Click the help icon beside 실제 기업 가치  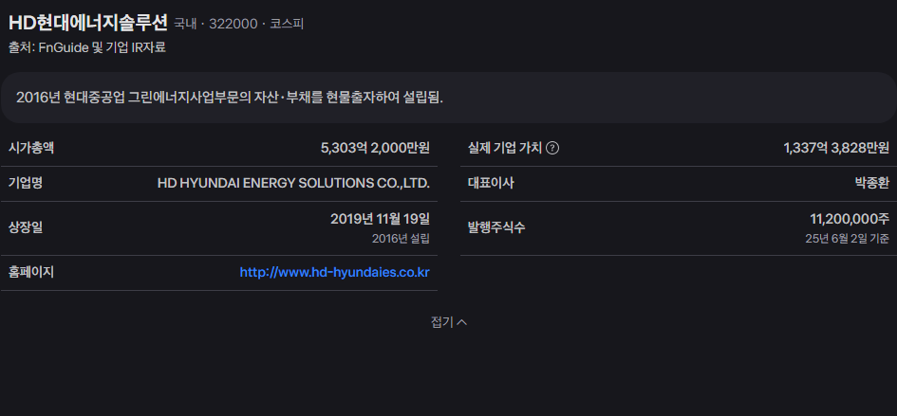[552, 148]
